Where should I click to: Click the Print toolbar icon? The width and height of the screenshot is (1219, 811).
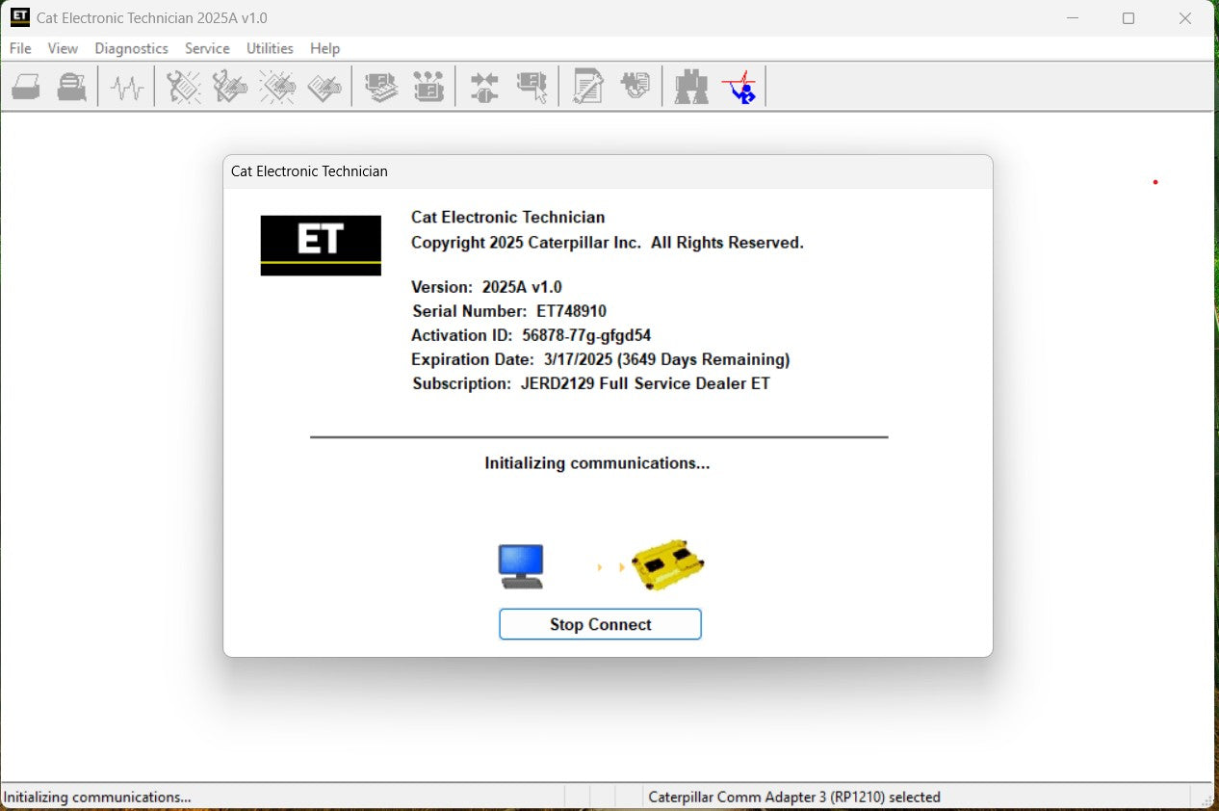26,88
